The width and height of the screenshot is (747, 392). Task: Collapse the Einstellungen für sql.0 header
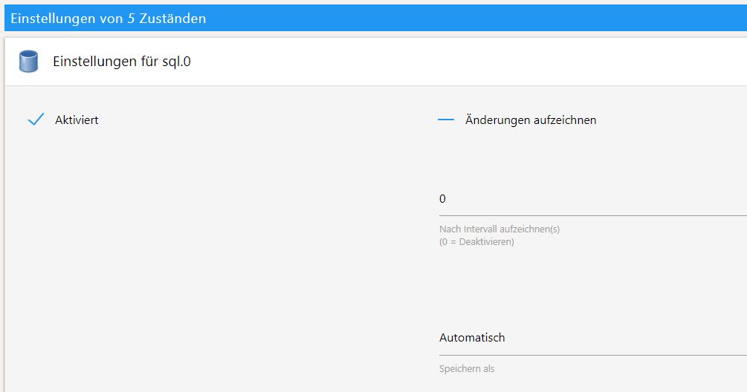375,62
